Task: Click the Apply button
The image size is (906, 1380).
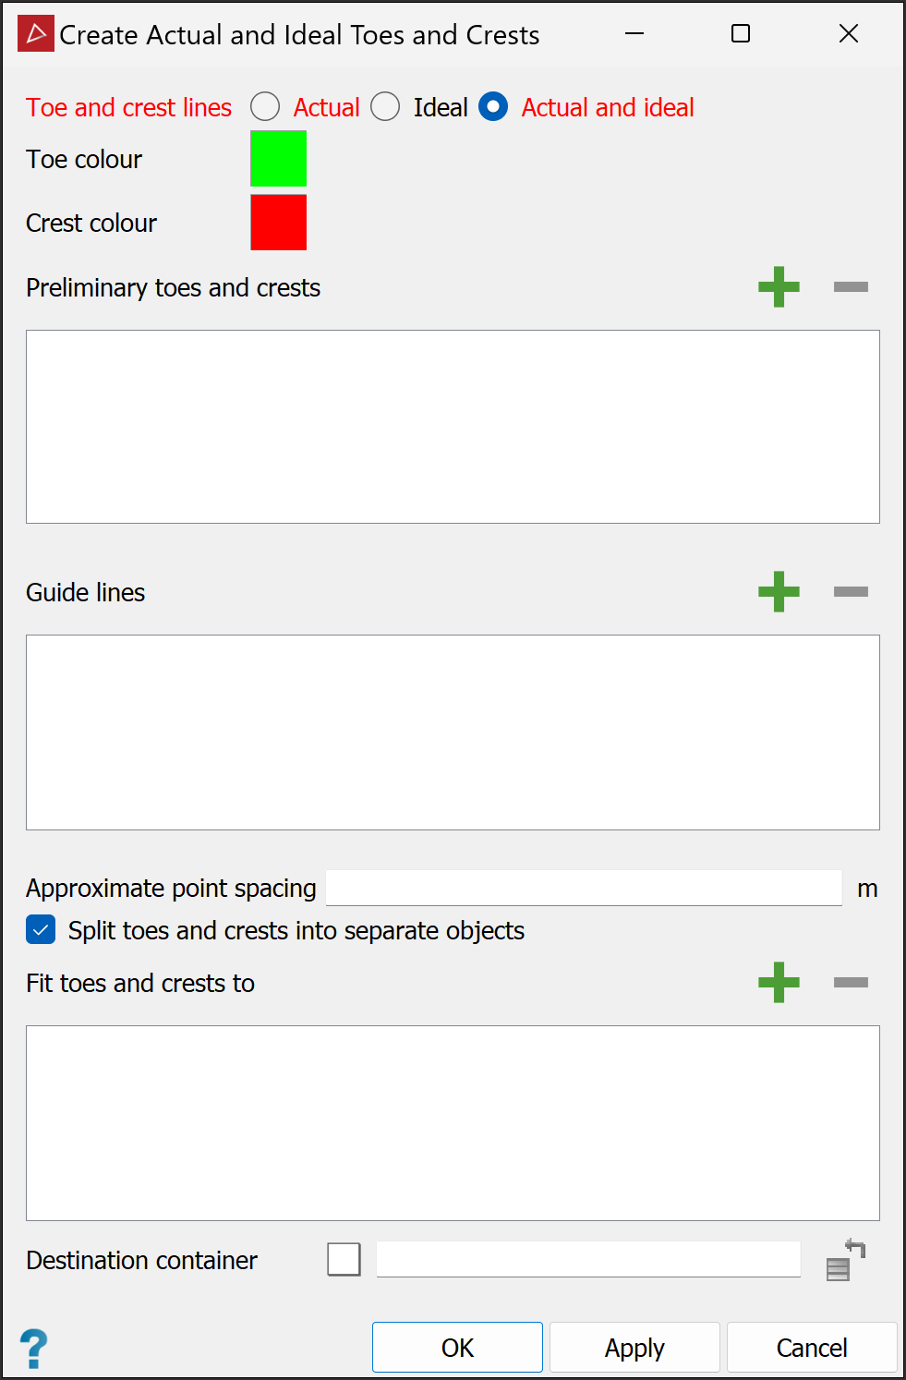Action: (x=634, y=1348)
